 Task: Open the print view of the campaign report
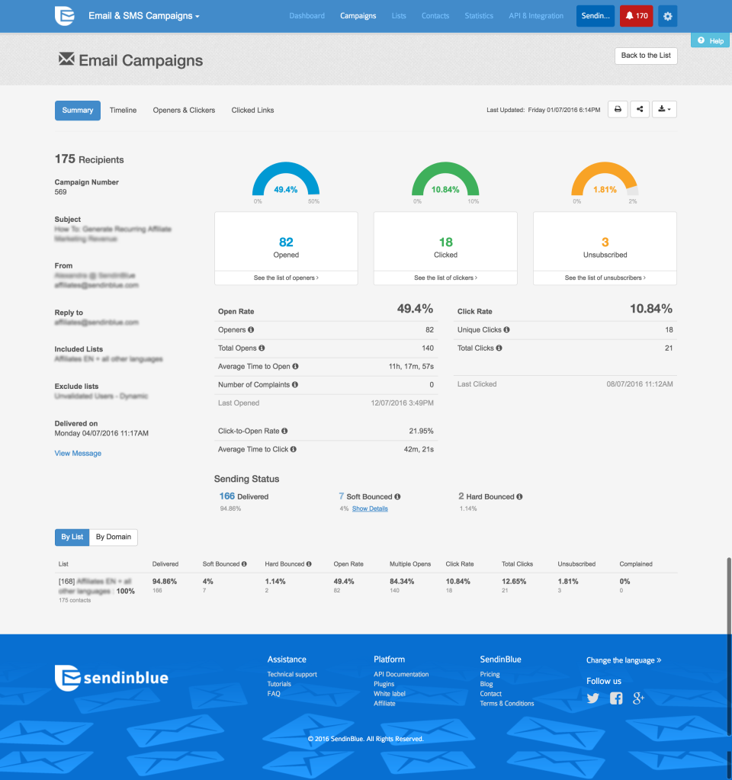click(x=617, y=109)
